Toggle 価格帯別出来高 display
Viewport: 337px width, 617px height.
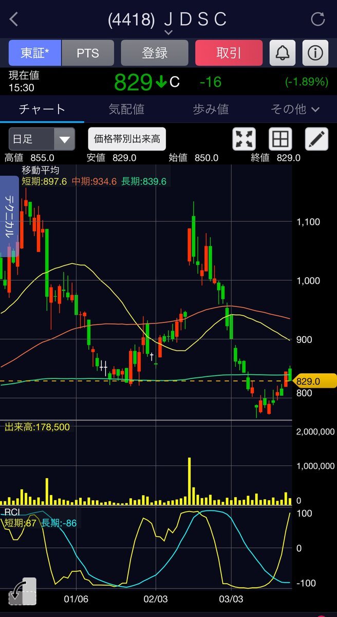127,139
